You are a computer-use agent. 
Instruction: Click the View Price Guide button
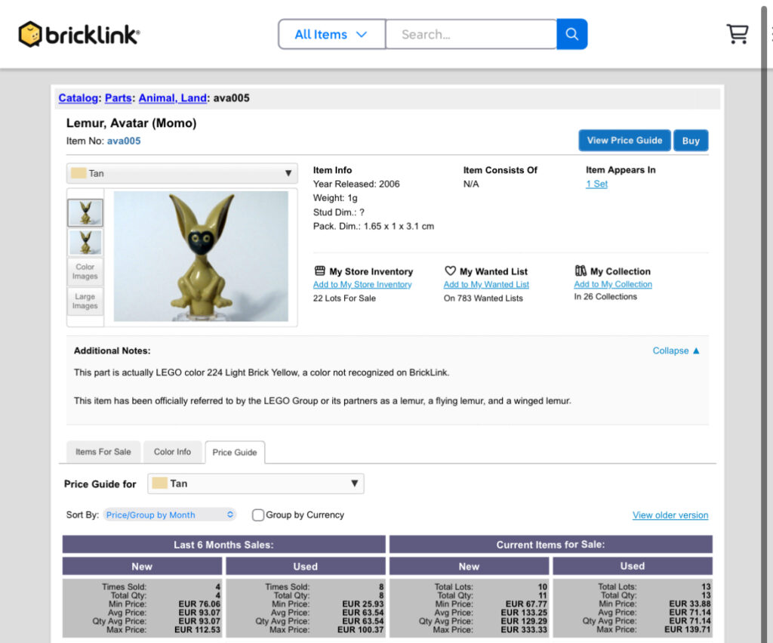624,141
